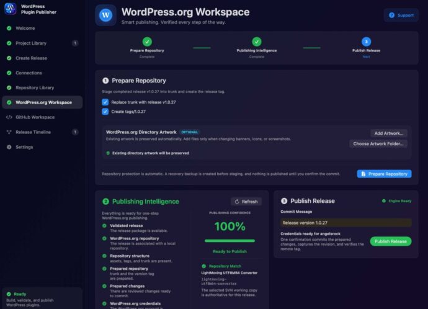Click the refresh arrow icon
This screenshot has width=428, height=309.
pyautogui.click(x=237, y=202)
